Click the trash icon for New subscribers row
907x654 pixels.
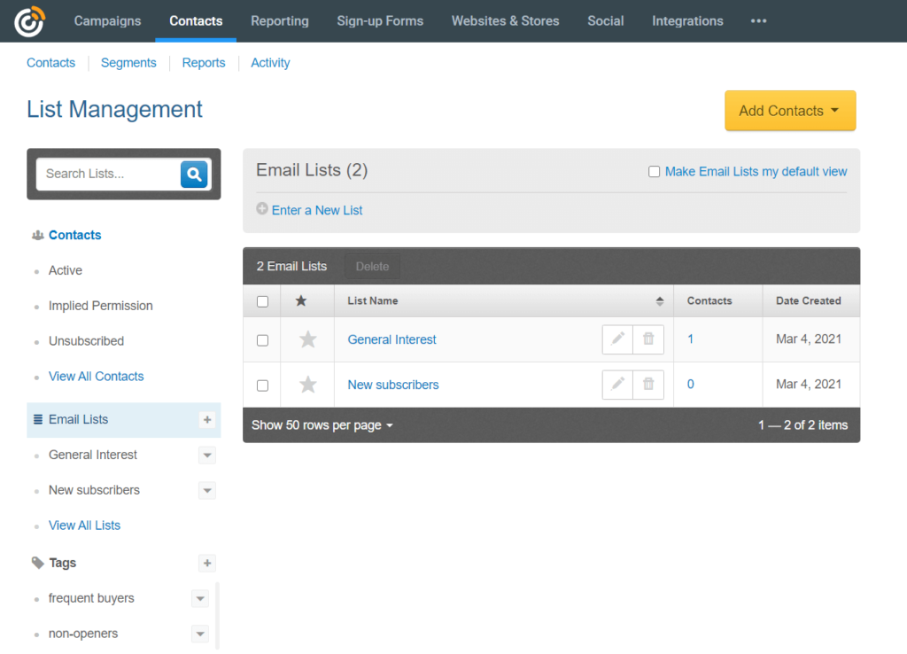point(647,385)
